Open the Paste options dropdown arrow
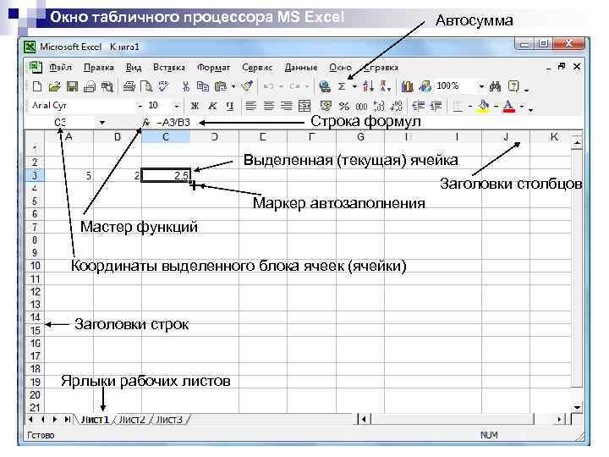 coord(233,86)
